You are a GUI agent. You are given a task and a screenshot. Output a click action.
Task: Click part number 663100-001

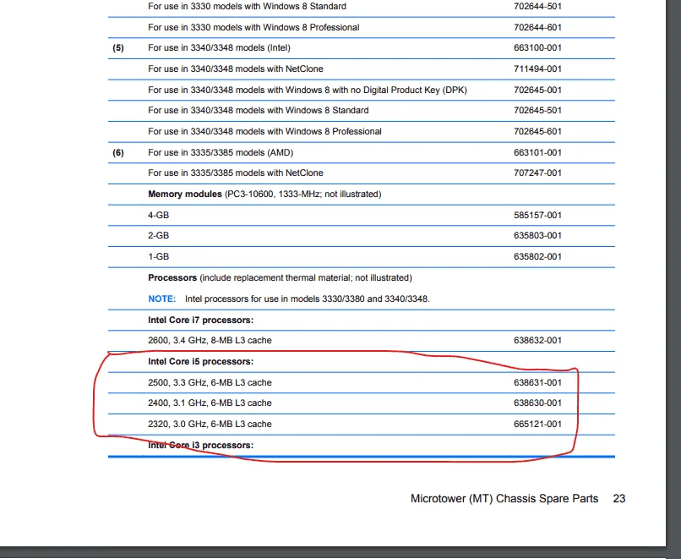(x=537, y=48)
